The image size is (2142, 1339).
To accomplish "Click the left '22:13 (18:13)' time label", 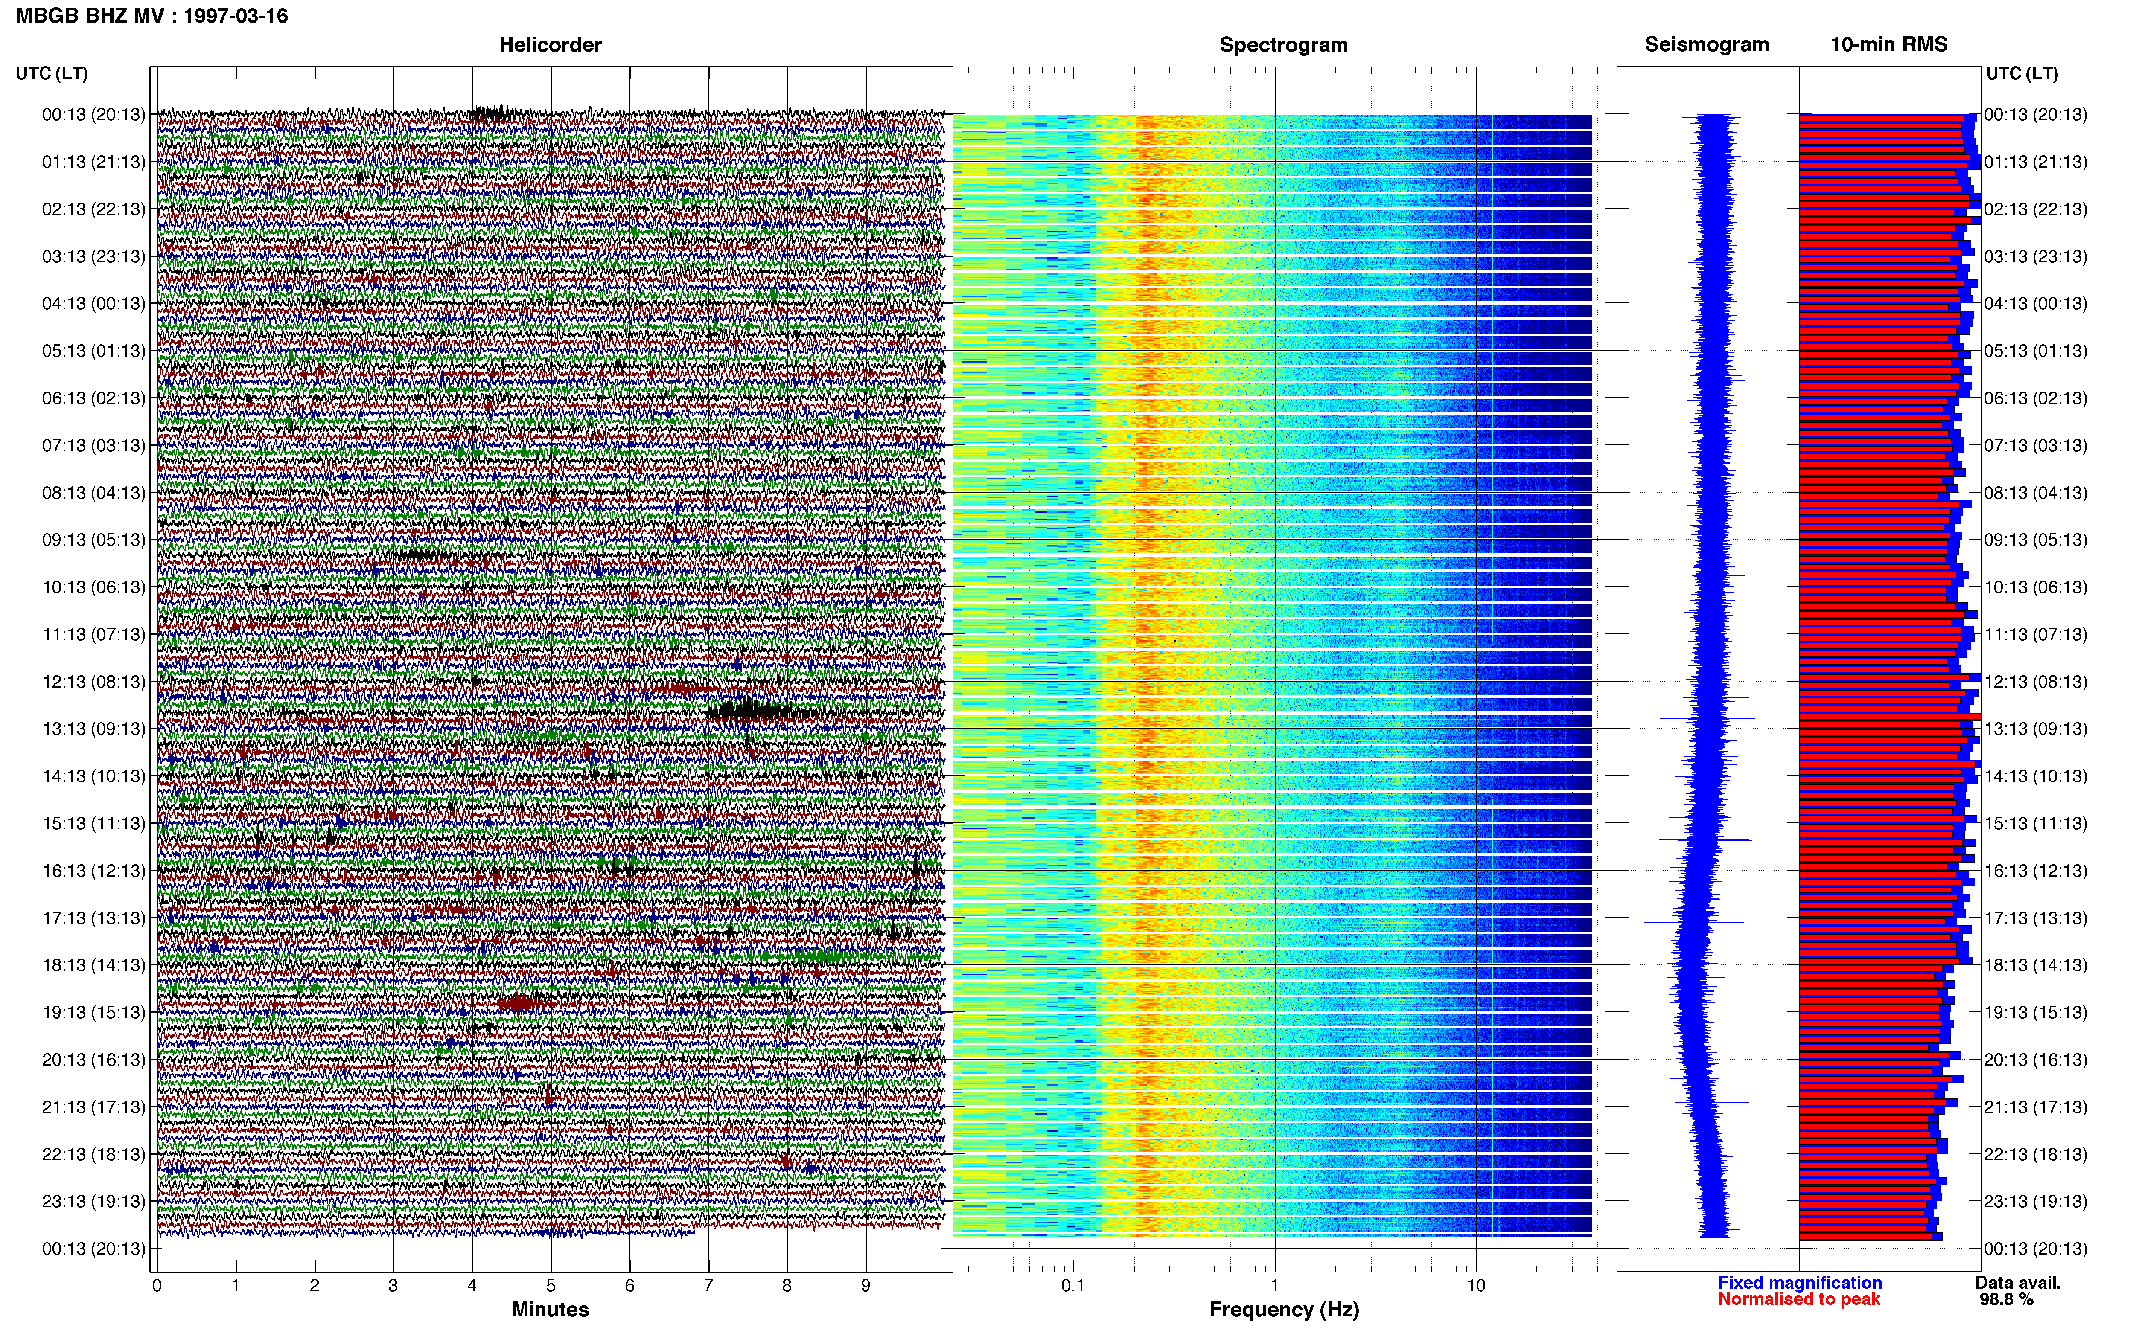I will pyautogui.click(x=93, y=1155).
